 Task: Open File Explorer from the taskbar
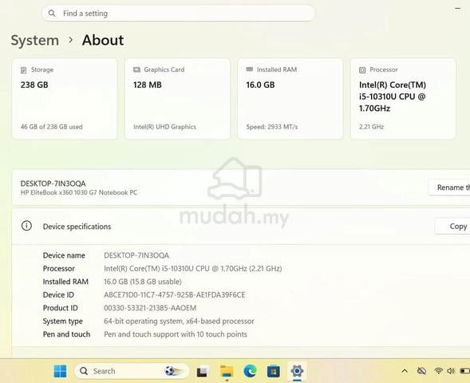[x=227, y=371]
